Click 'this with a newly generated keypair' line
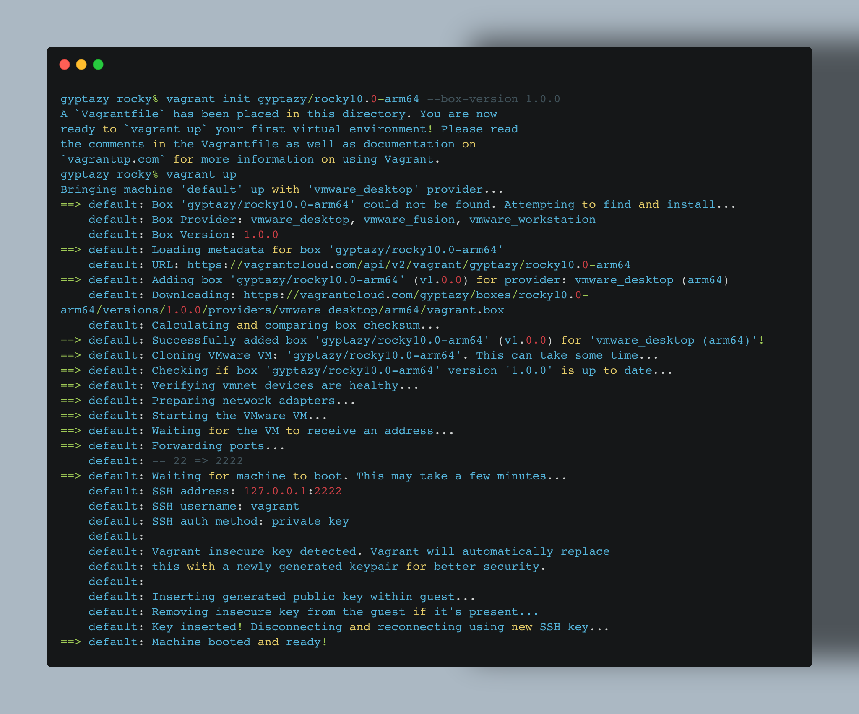The width and height of the screenshot is (859, 714). tap(317, 567)
